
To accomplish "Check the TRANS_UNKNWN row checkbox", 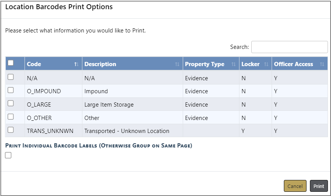I will click(11, 130).
